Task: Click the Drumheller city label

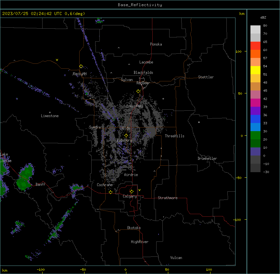Action: click(207, 158)
